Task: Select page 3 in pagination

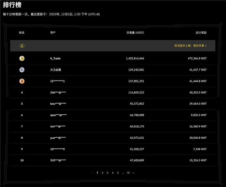Action: 107,173
